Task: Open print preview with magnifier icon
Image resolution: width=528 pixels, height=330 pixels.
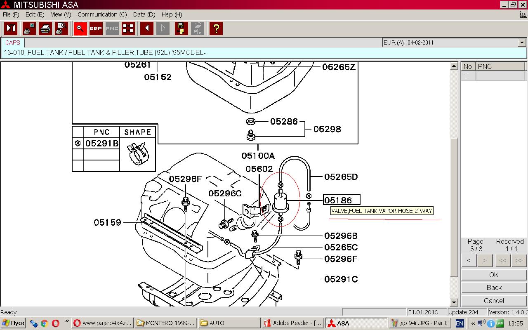Action: (x=61, y=28)
